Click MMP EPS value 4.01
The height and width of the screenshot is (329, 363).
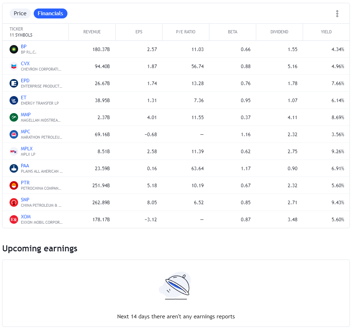tap(152, 117)
